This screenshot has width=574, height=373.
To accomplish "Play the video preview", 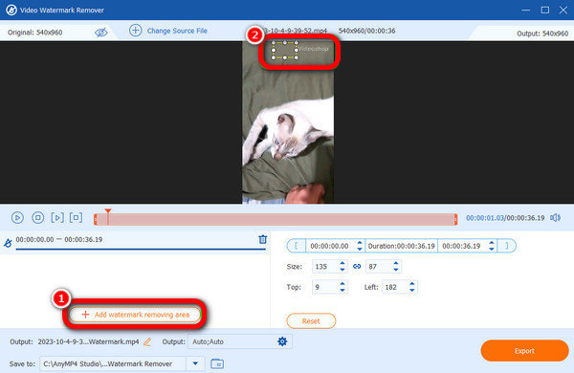I will [x=17, y=217].
